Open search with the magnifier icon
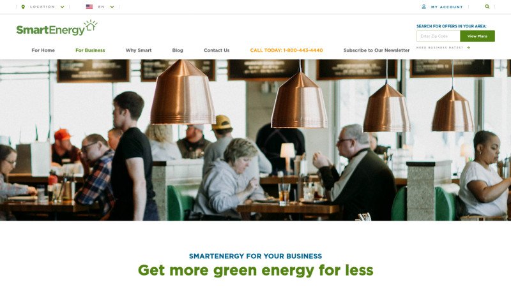 tap(487, 6)
